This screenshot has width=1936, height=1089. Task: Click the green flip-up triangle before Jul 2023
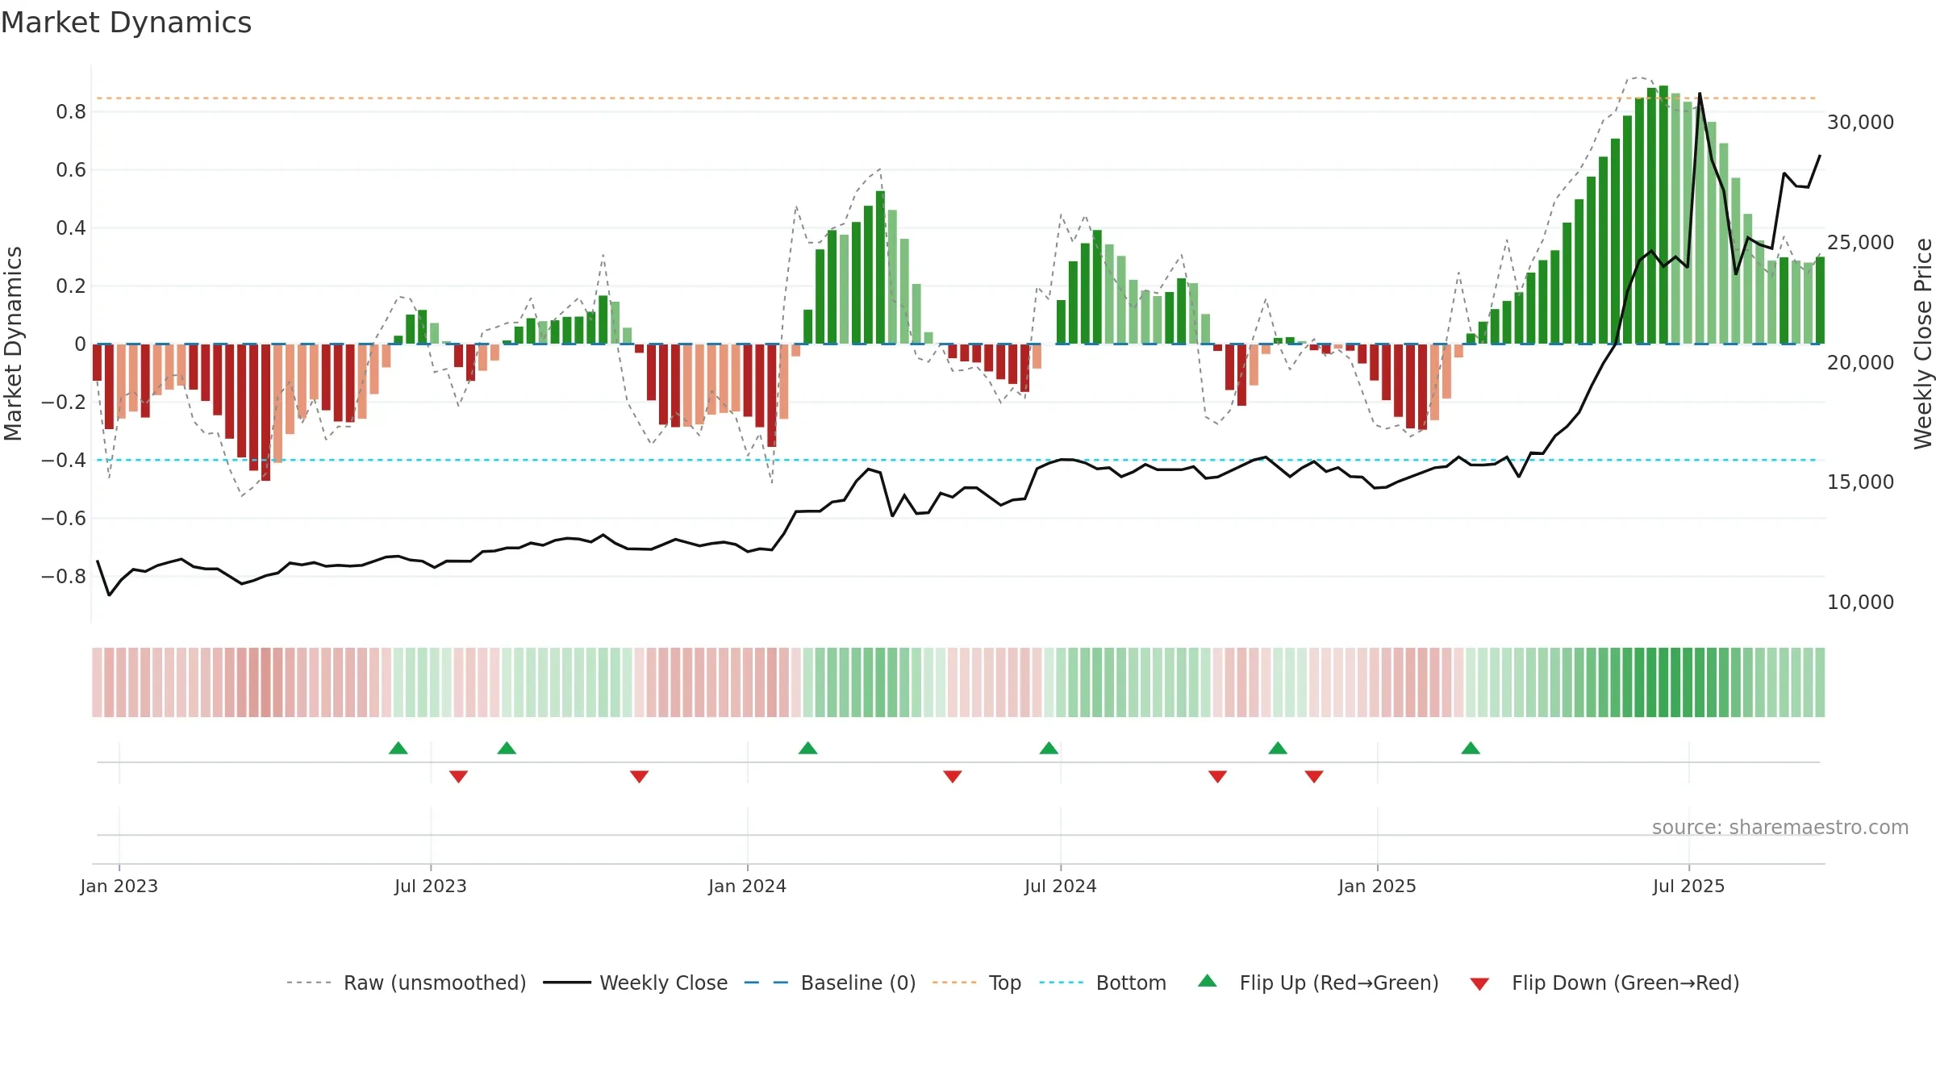coord(398,749)
